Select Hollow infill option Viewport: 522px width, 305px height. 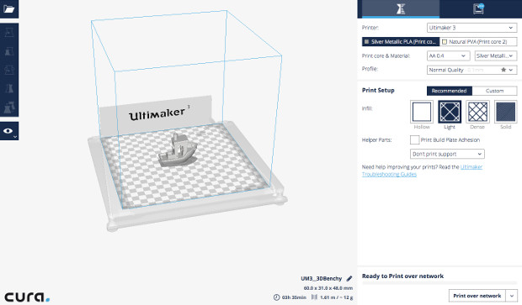click(x=422, y=112)
